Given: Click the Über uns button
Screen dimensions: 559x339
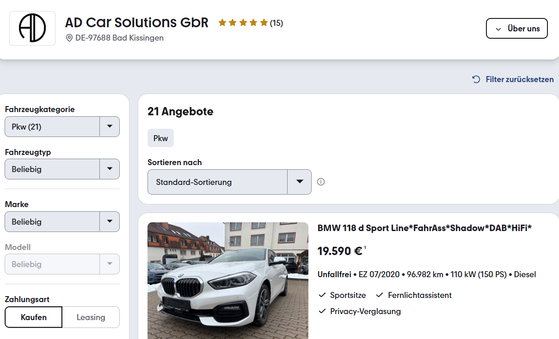Looking at the screenshot, I should pos(517,29).
